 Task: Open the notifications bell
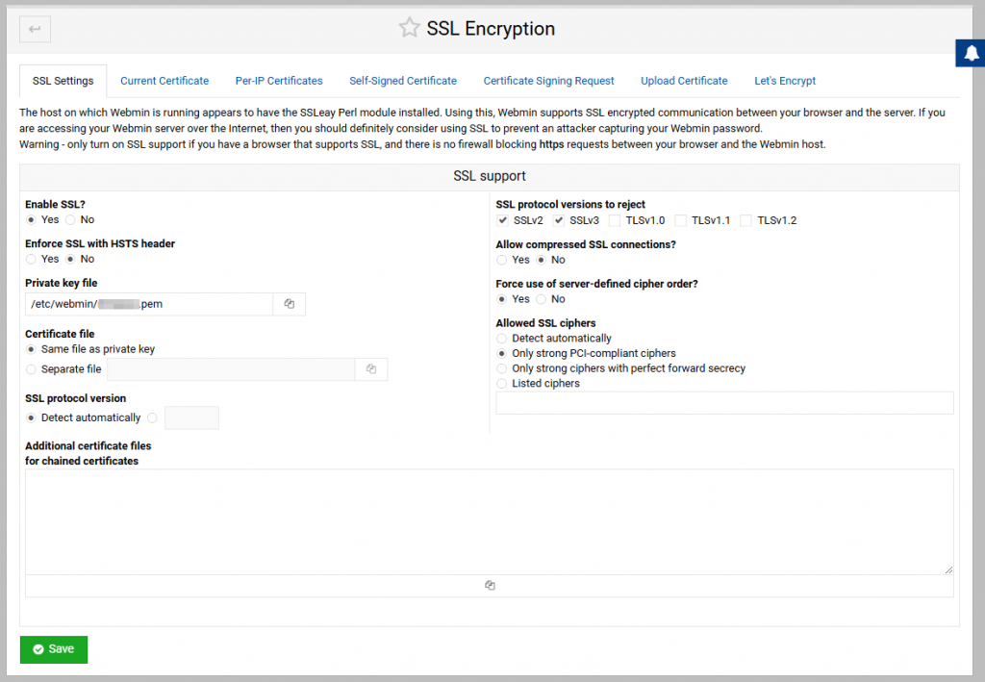point(970,54)
